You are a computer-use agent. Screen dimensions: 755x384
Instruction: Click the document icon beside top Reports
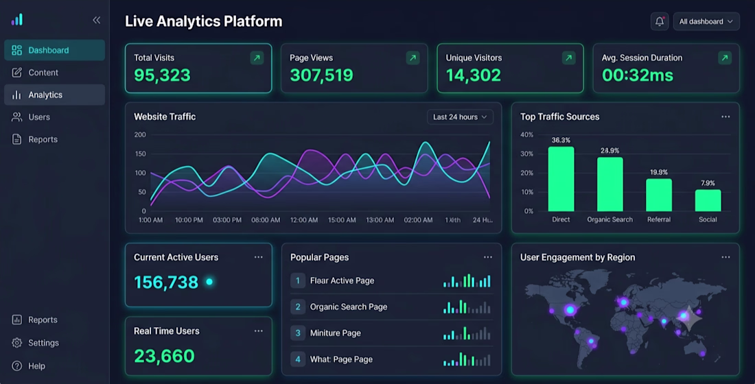coord(17,139)
